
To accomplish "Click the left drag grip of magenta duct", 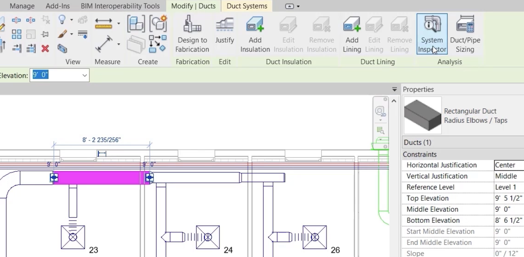I will [x=54, y=178].
